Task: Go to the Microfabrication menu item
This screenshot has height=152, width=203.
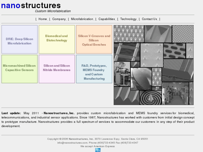Action: [82, 19]
